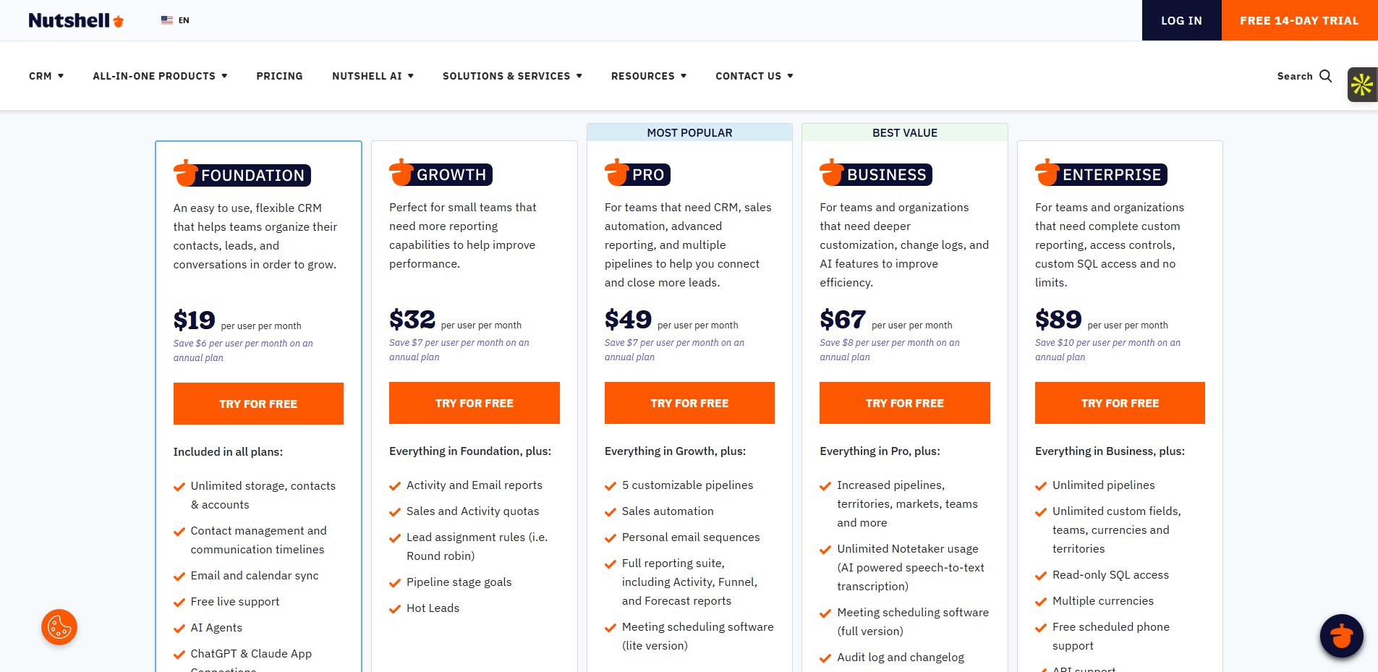Click Try For Free under Business plan
Image resolution: width=1378 pixels, height=672 pixels.
click(904, 403)
